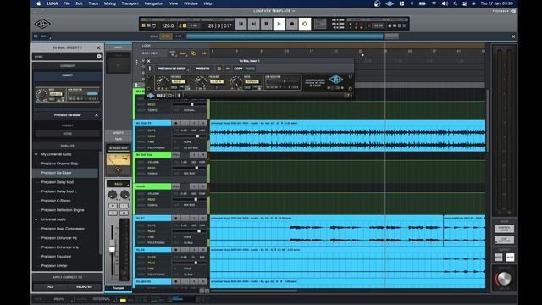Image resolution: width=542 pixels, height=305 pixels.
Task: Click the Frequency knob on the De-Esser
Action: pos(200,83)
